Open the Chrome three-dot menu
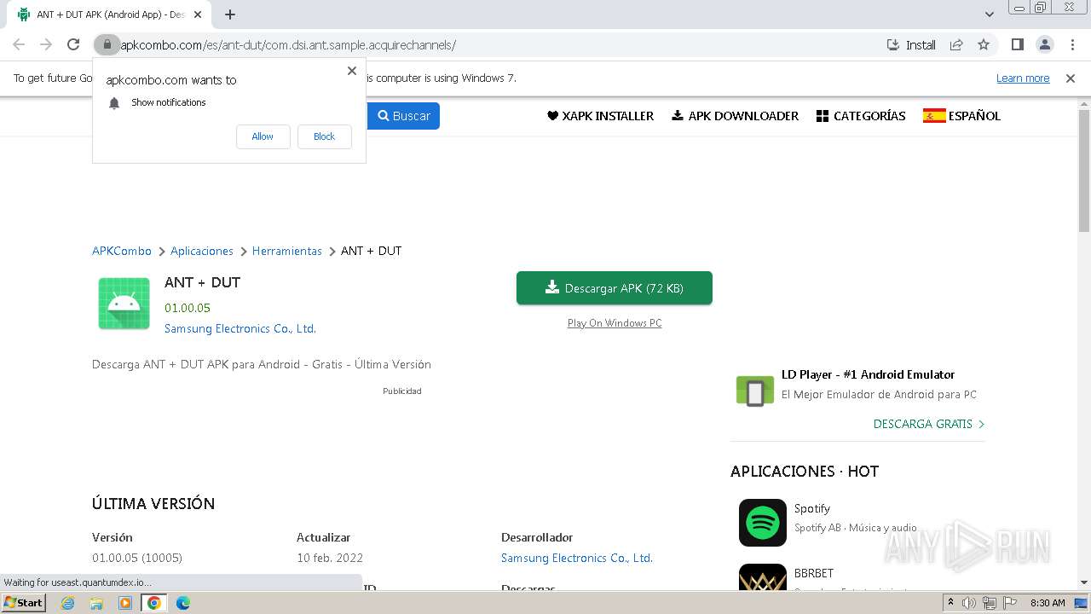The height and width of the screenshot is (614, 1091). [x=1072, y=44]
